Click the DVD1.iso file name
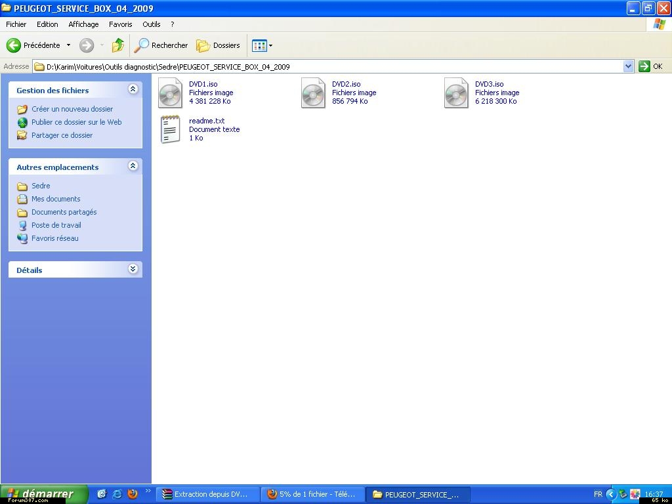Screen dimensions: 672x504 [203, 84]
